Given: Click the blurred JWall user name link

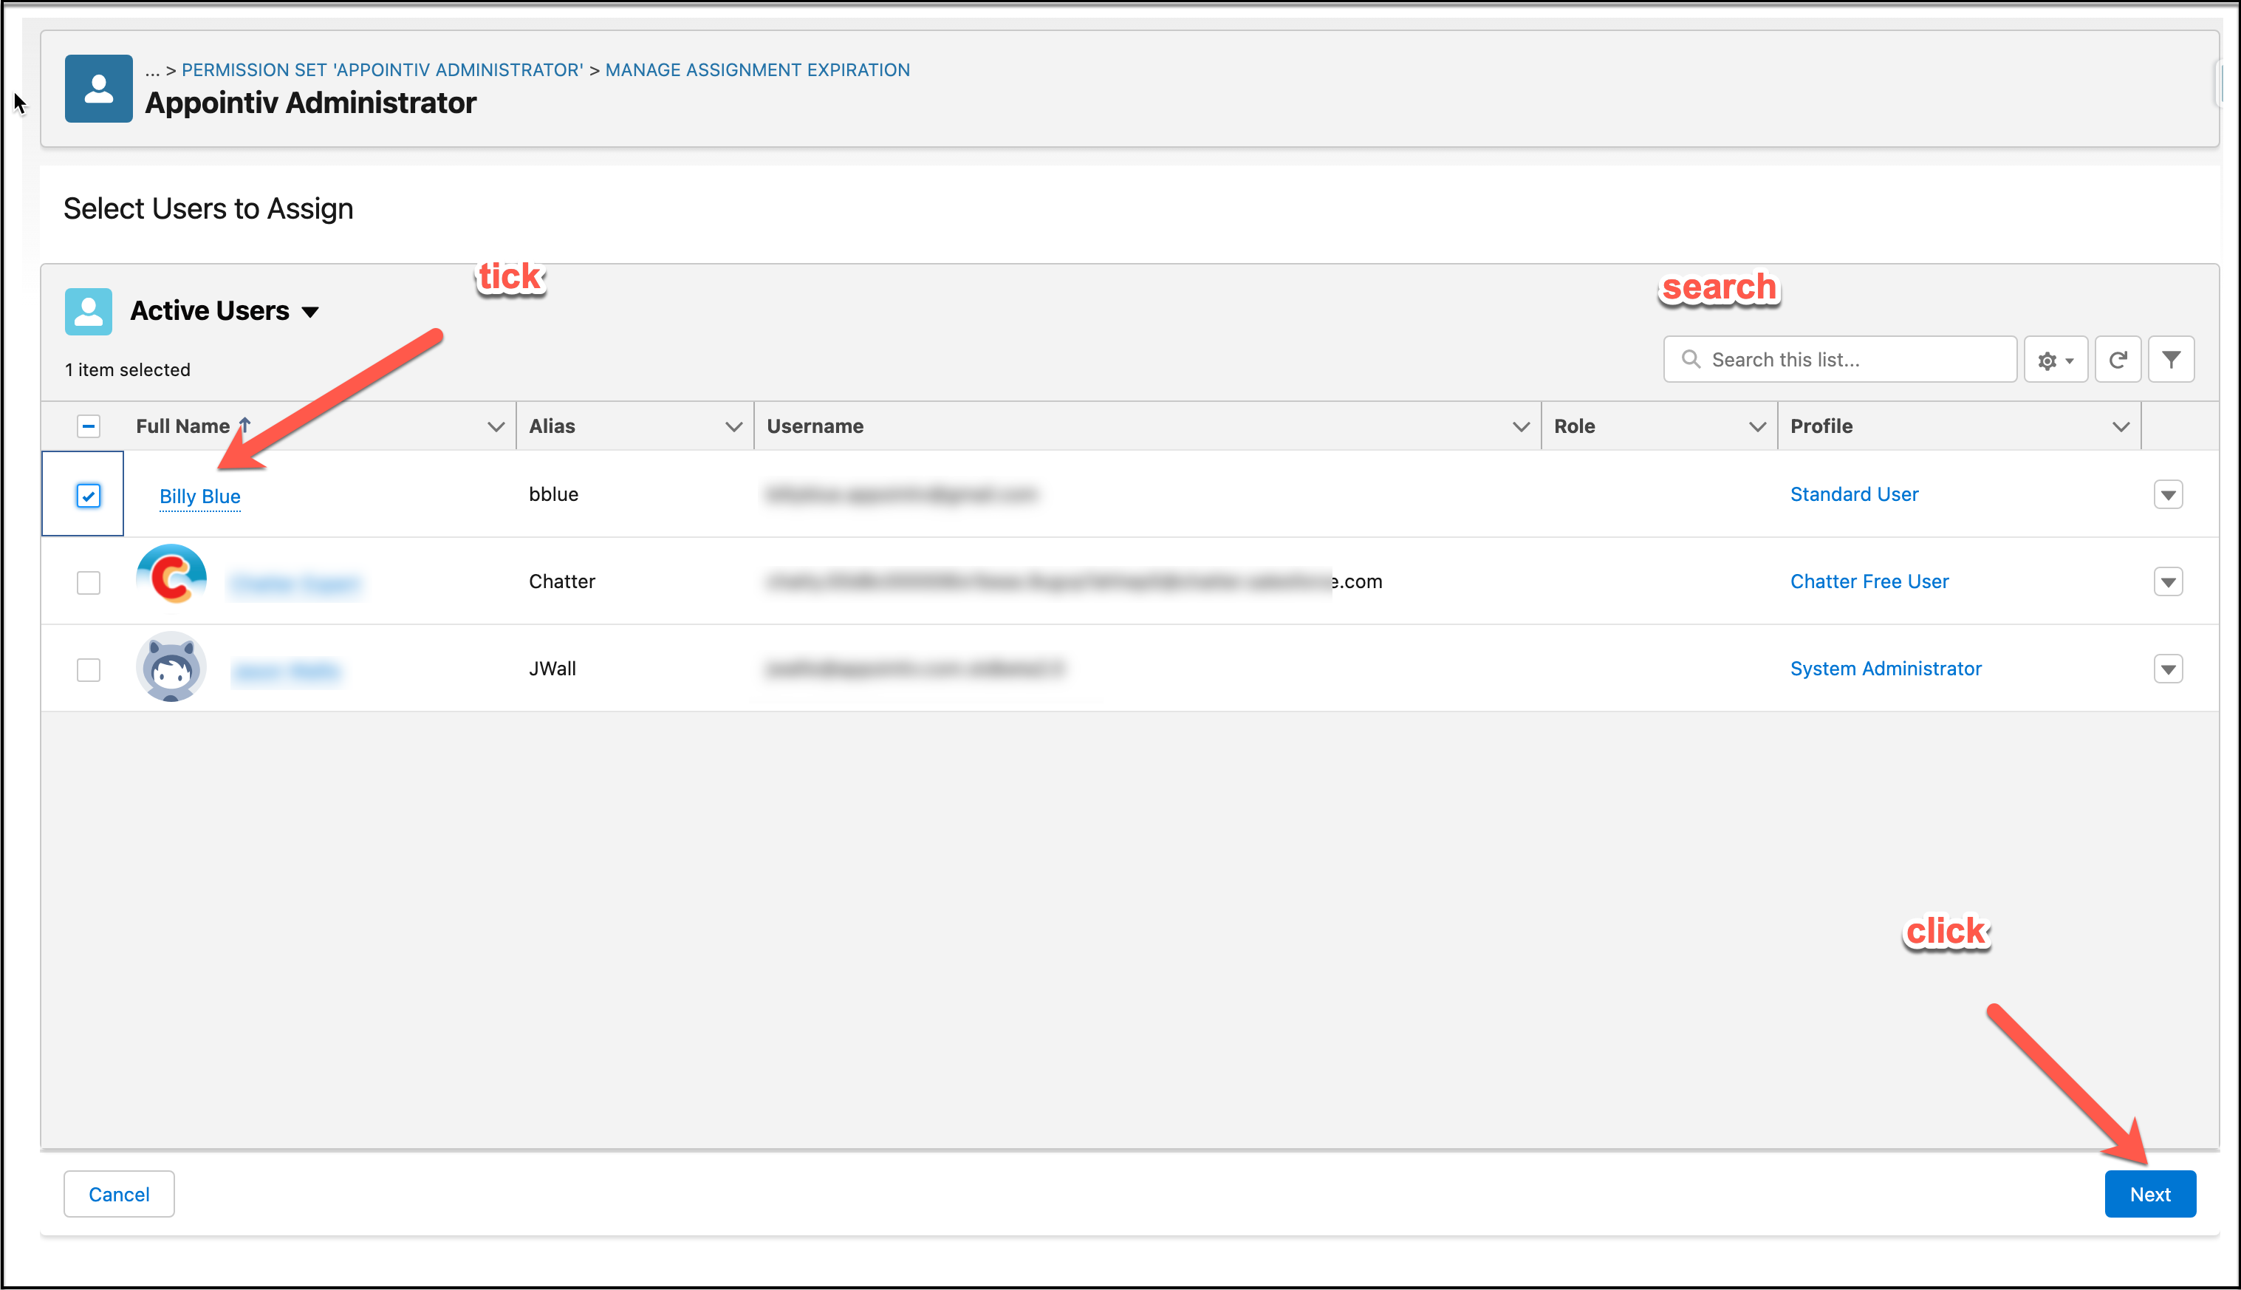Looking at the screenshot, I should pos(286,672).
